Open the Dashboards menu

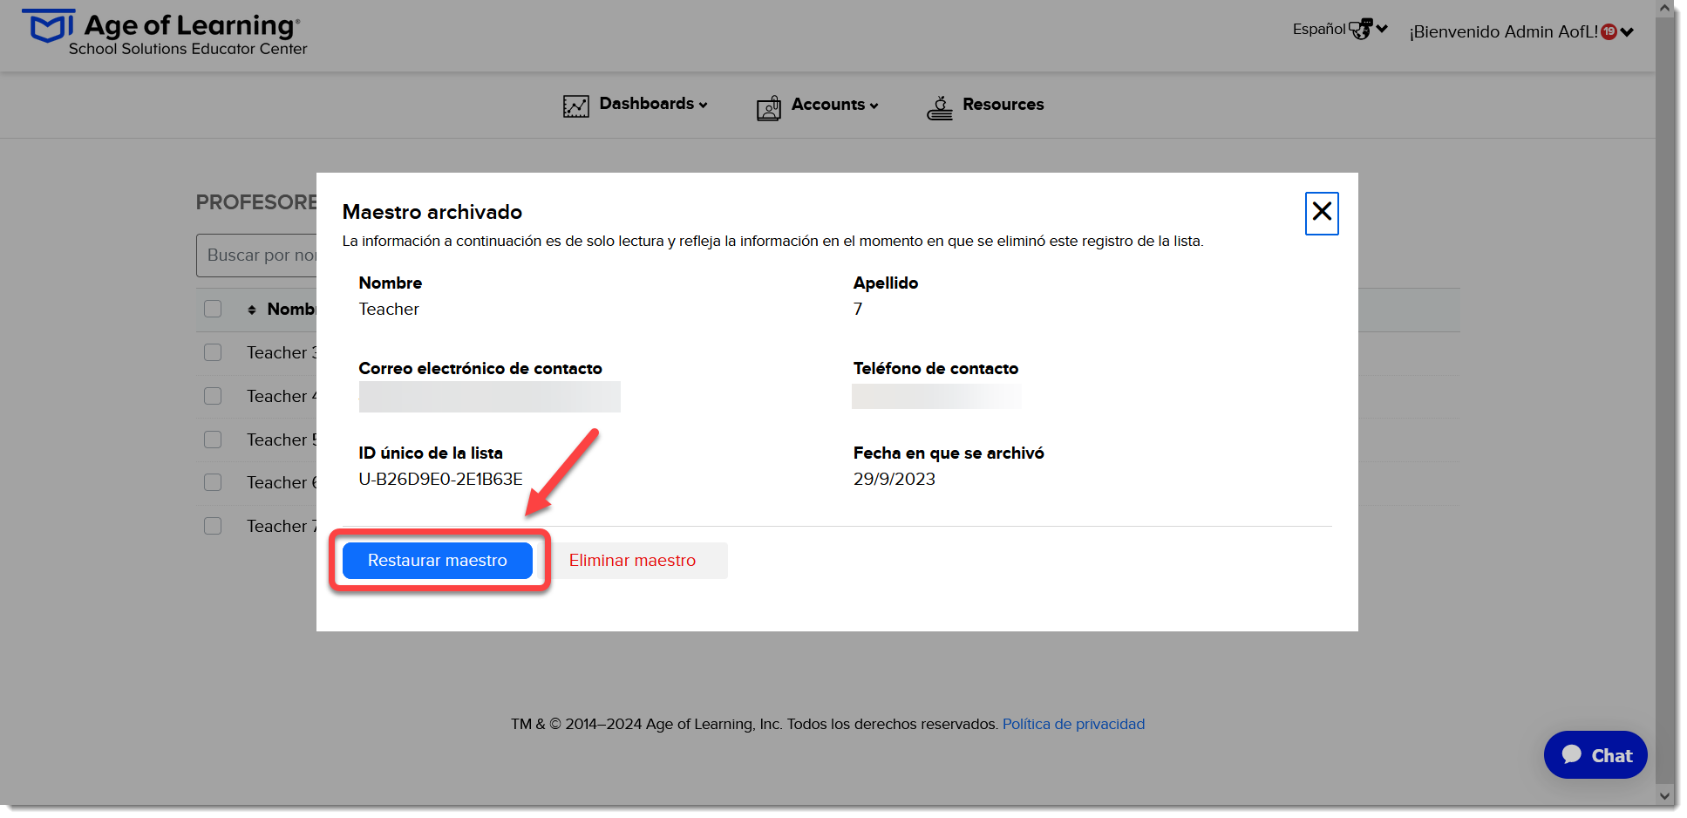coord(636,105)
